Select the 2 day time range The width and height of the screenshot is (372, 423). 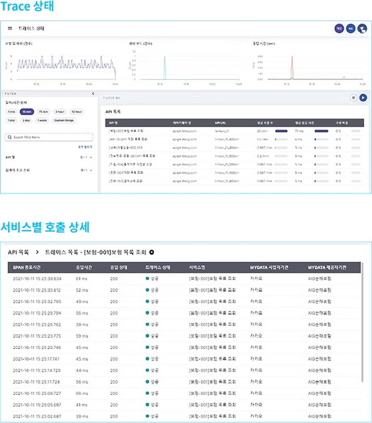(x=26, y=121)
